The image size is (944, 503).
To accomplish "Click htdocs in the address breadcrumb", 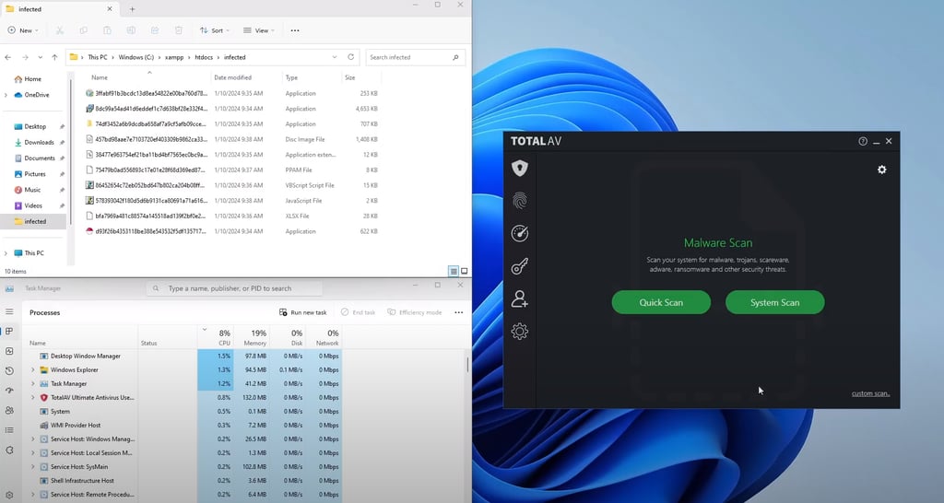I will pyautogui.click(x=204, y=57).
